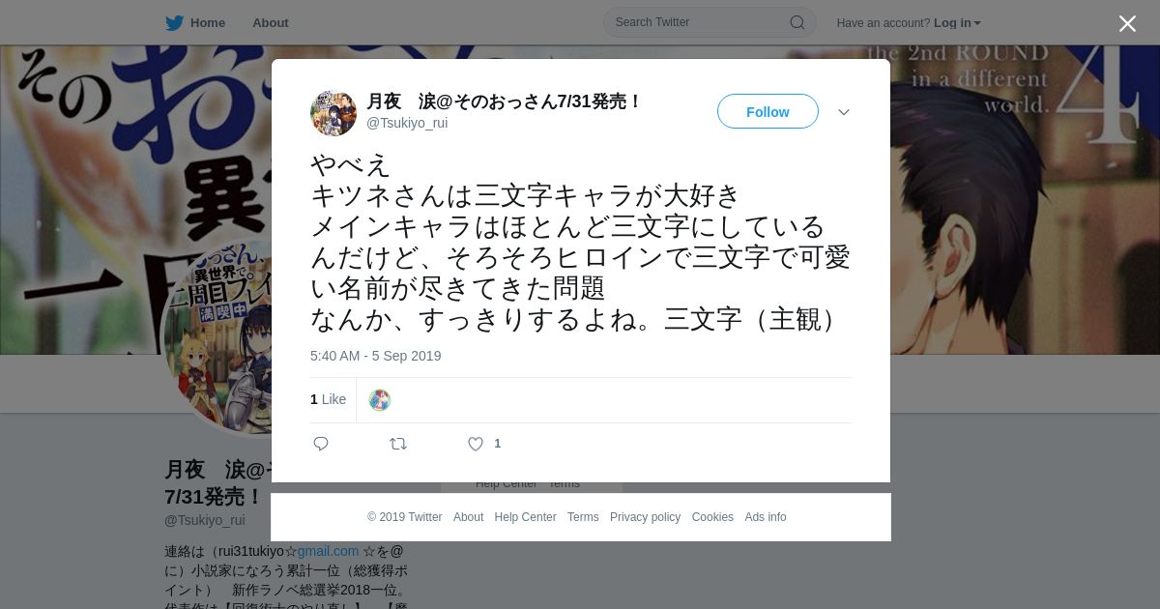Close the tweet overlay with X
This screenshot has height=609, width=1160.
click(1127, 23)
